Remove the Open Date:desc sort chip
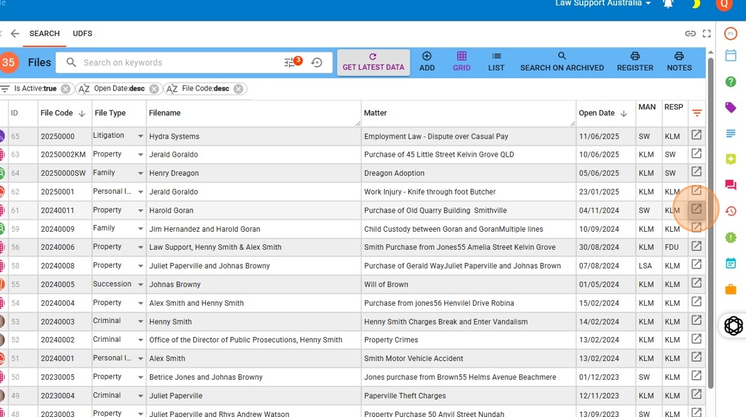The image size is (746, 417). coord(154,89)
